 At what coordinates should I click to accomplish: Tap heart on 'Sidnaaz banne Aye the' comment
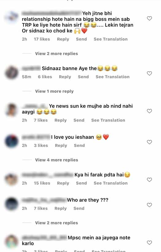pos(149,73)
